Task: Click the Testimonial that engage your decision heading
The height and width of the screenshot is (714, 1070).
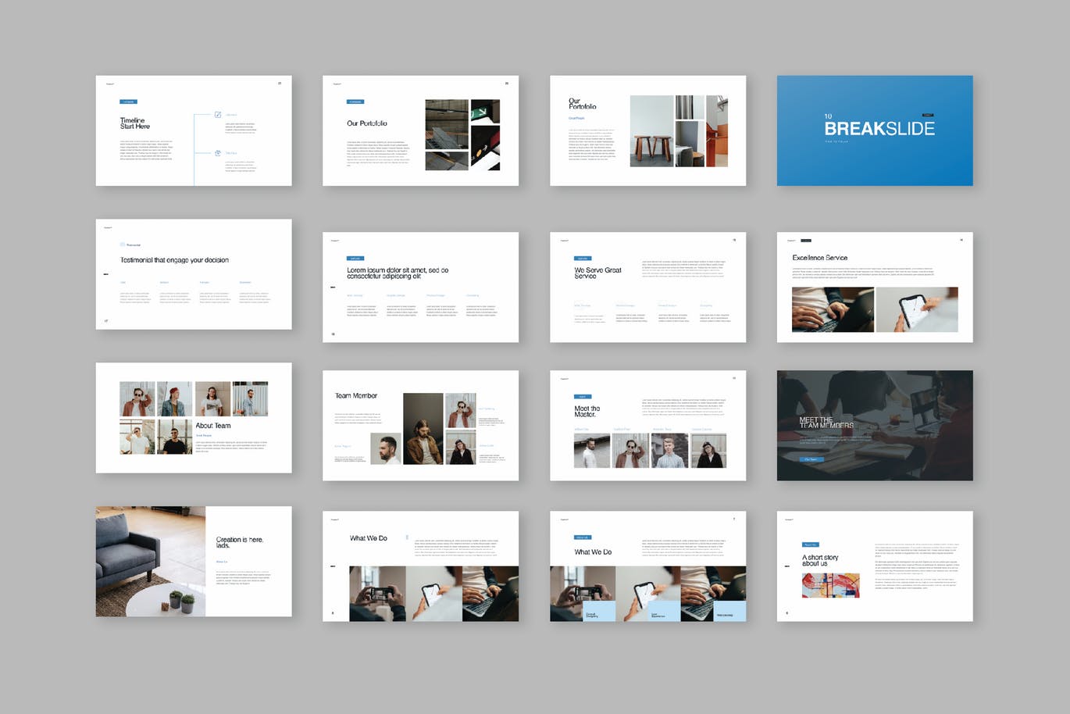Action: [174, 260]
